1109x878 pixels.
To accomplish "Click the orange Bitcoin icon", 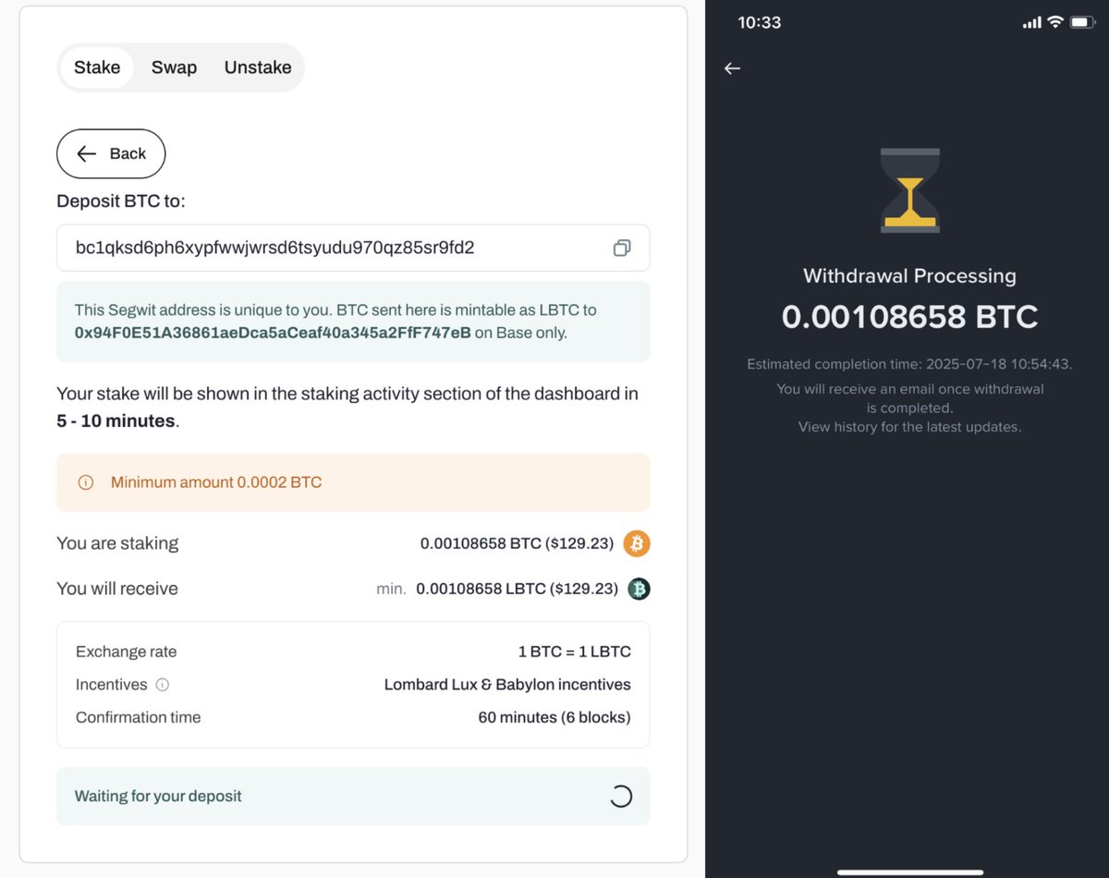I will coord(637,543).
